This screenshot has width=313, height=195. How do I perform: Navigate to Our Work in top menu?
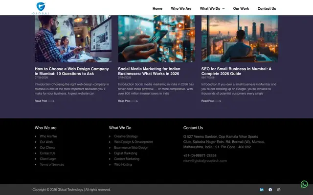tap(241, 9)
